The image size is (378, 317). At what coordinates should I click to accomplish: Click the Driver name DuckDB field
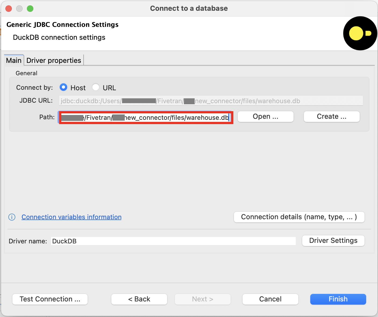173,241
